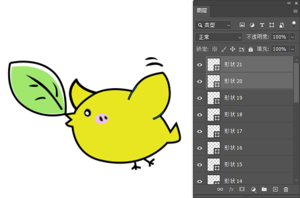The image size is (300, 198).
Task: Create new fill or adjustment layer
Action: pos(253,189)
